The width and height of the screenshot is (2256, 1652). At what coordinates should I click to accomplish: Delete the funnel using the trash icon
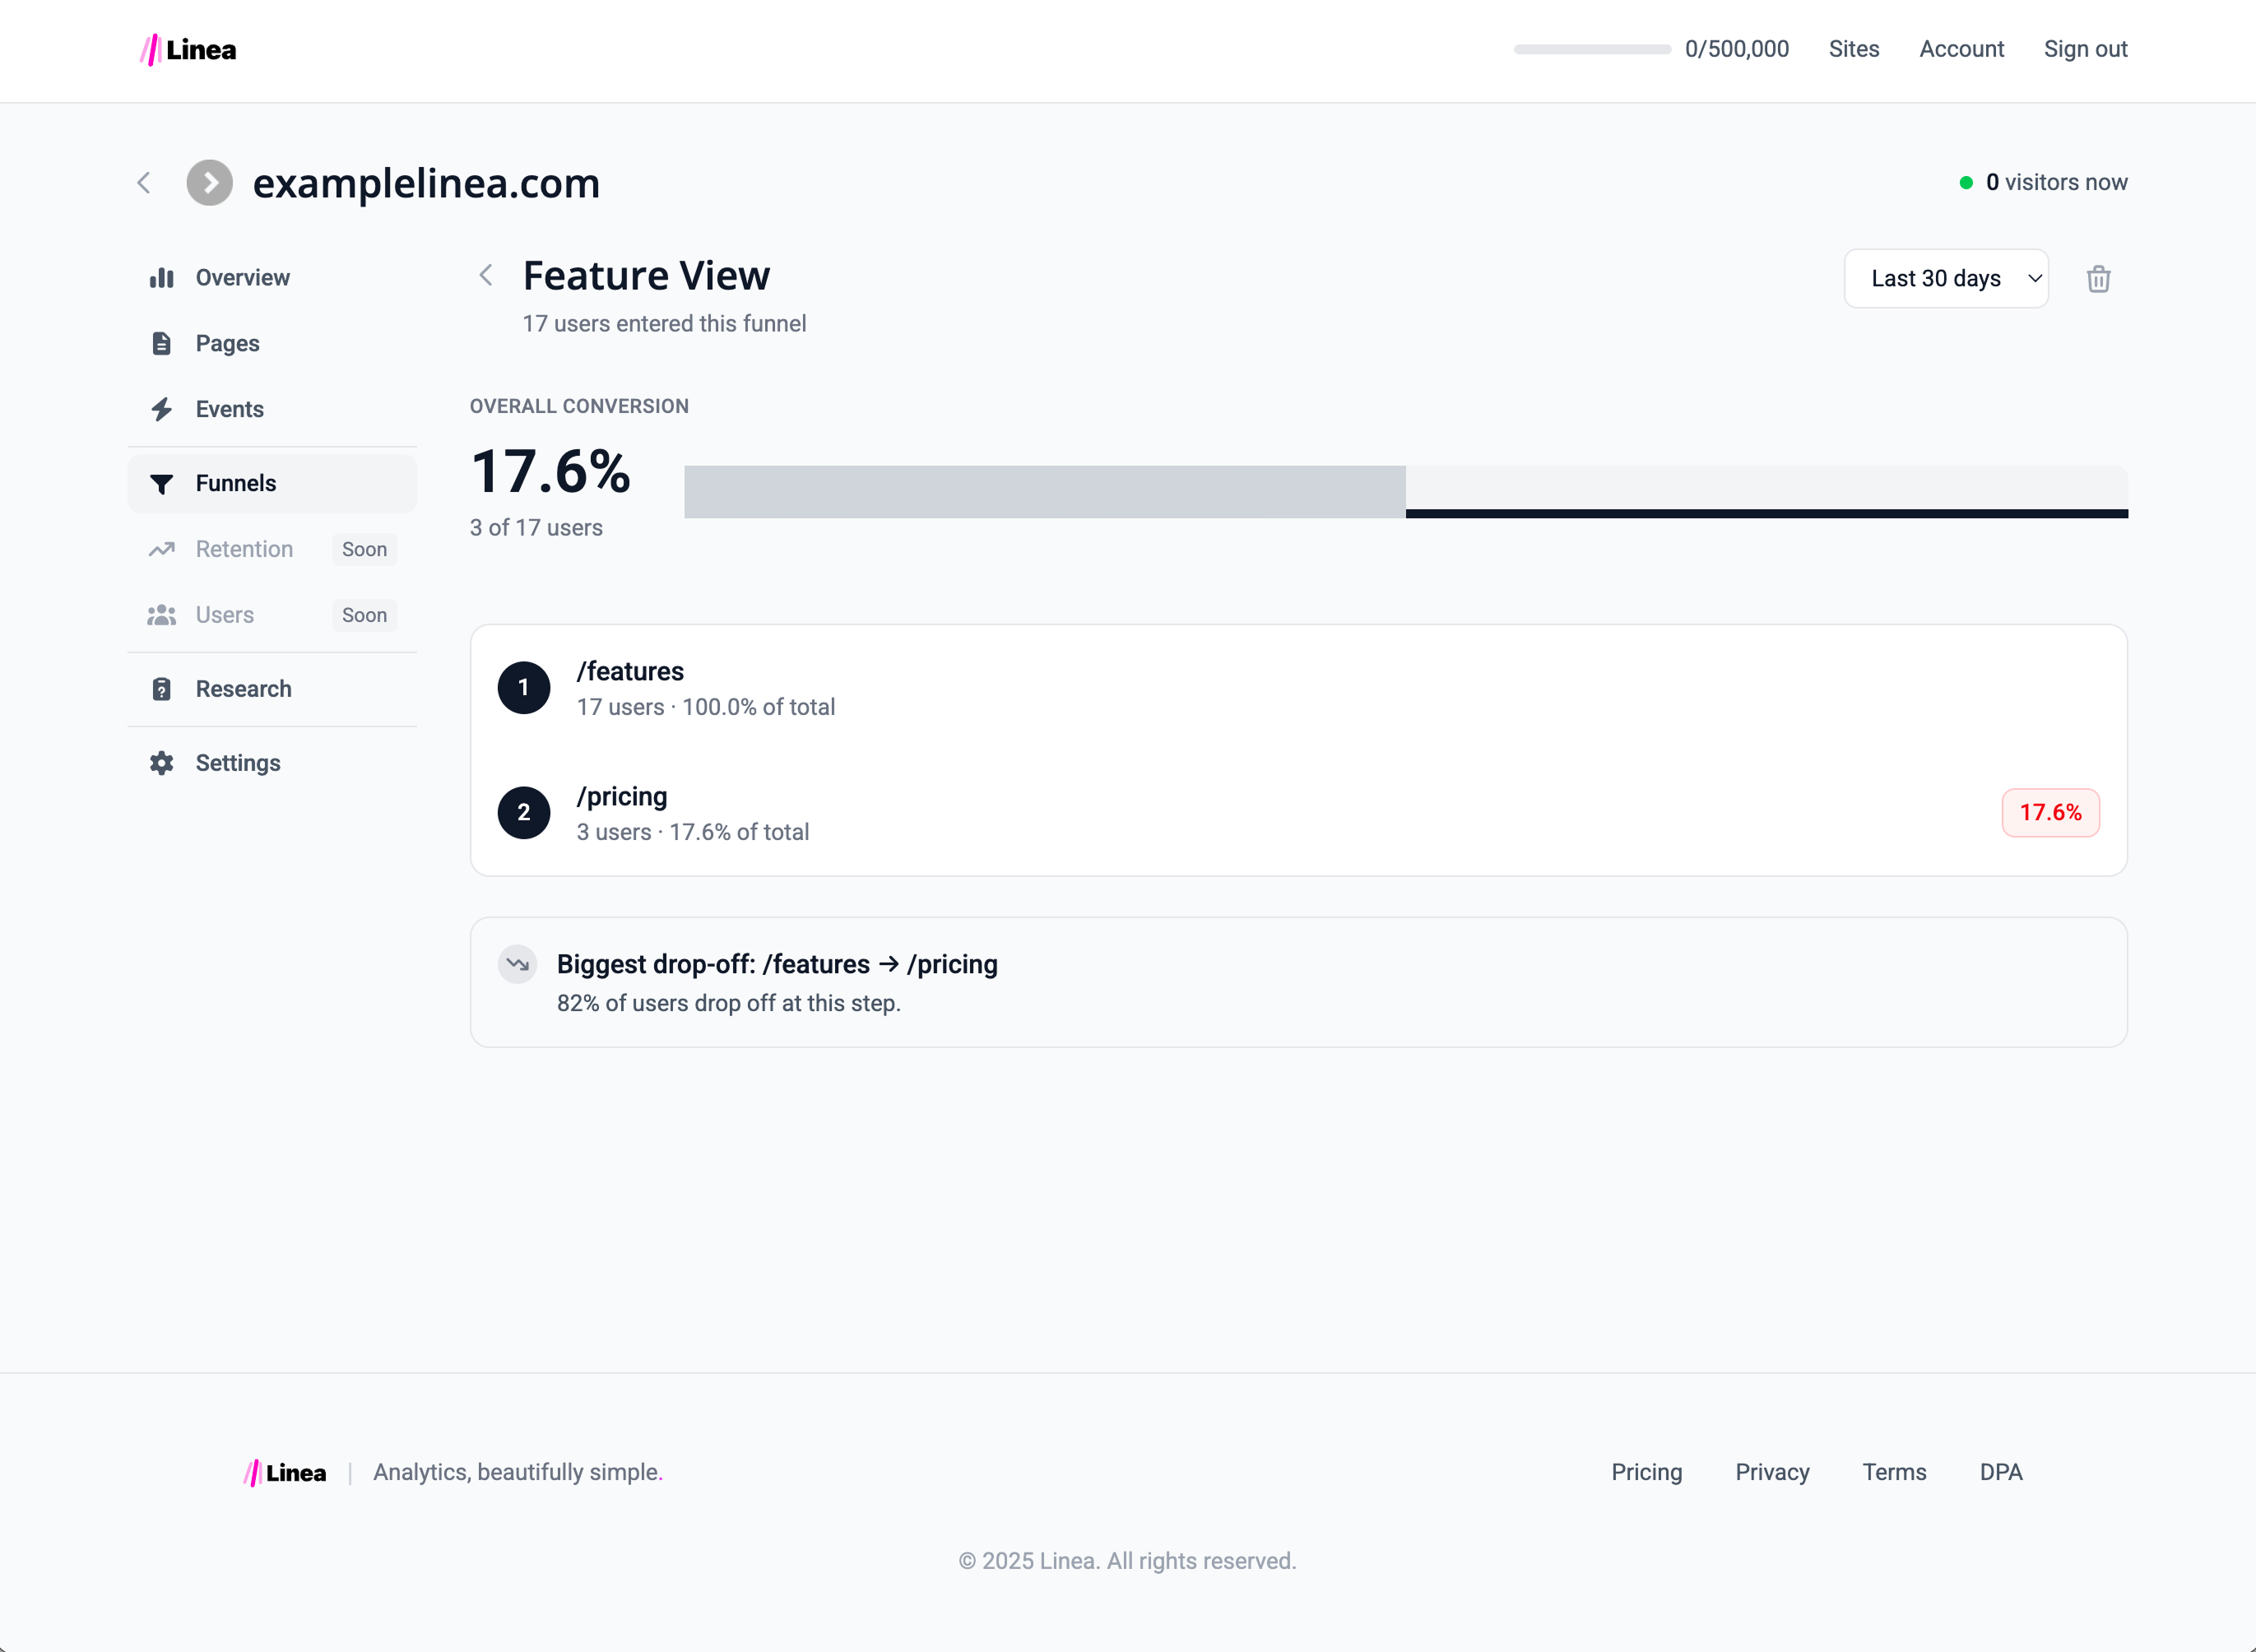click(x=2098, y=279)
